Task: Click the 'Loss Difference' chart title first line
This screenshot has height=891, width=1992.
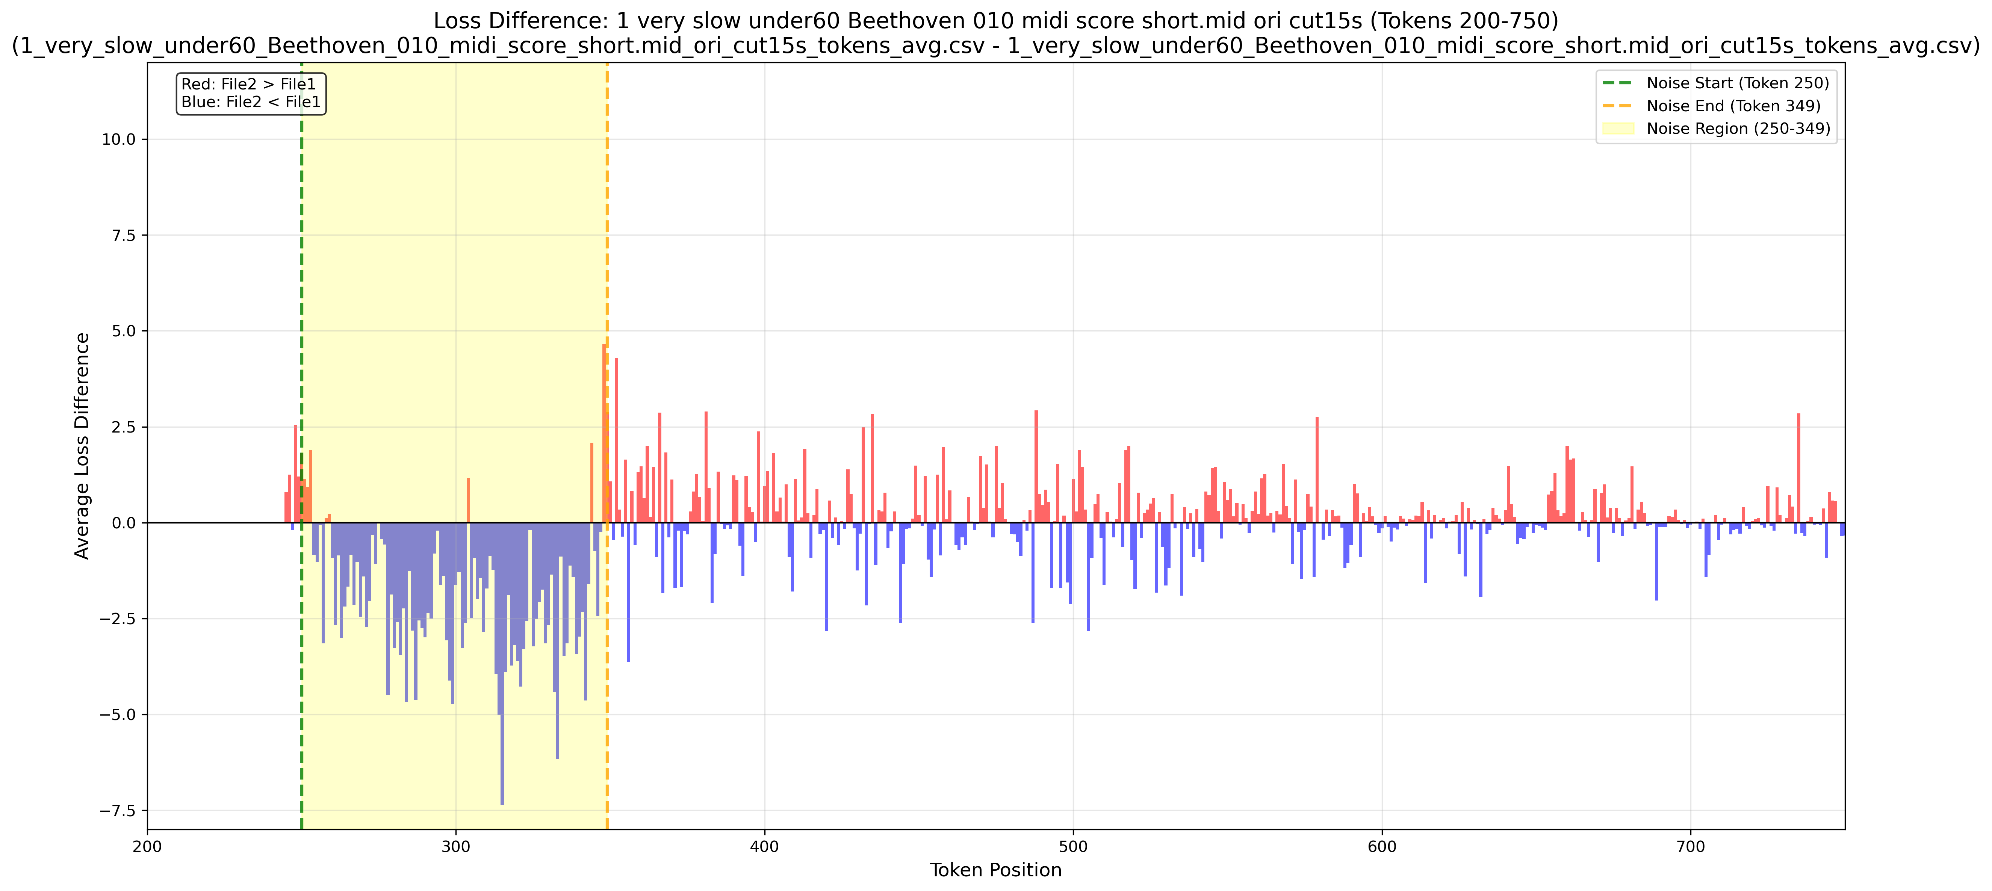Action: click(x=995, y=20)
